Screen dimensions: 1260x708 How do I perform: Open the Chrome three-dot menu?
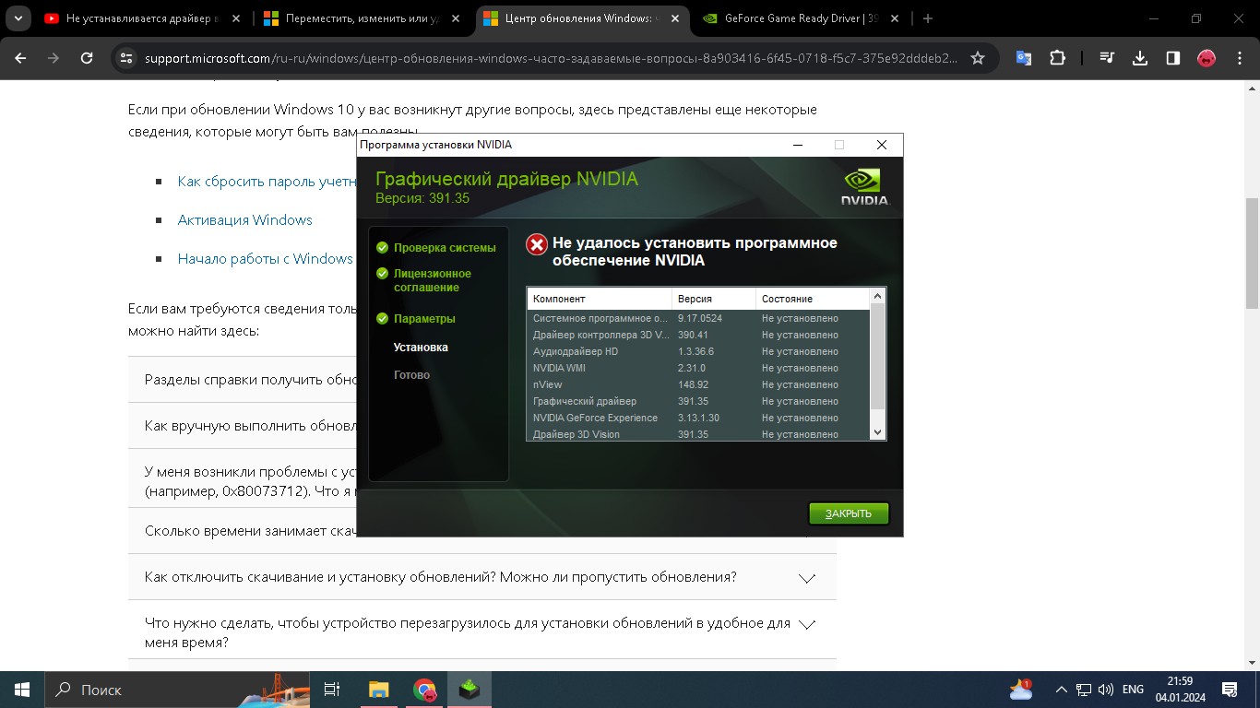point(1240,58)
